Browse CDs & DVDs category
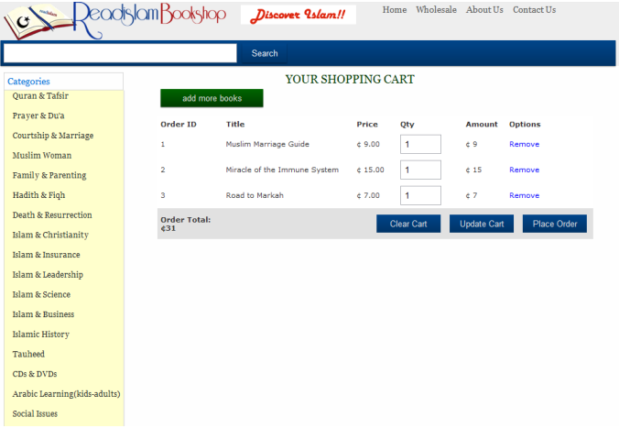The height and width of the screenshot is (428, 619). tap(35, 374)
